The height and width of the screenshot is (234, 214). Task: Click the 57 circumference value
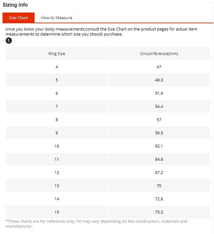[159, 120]
